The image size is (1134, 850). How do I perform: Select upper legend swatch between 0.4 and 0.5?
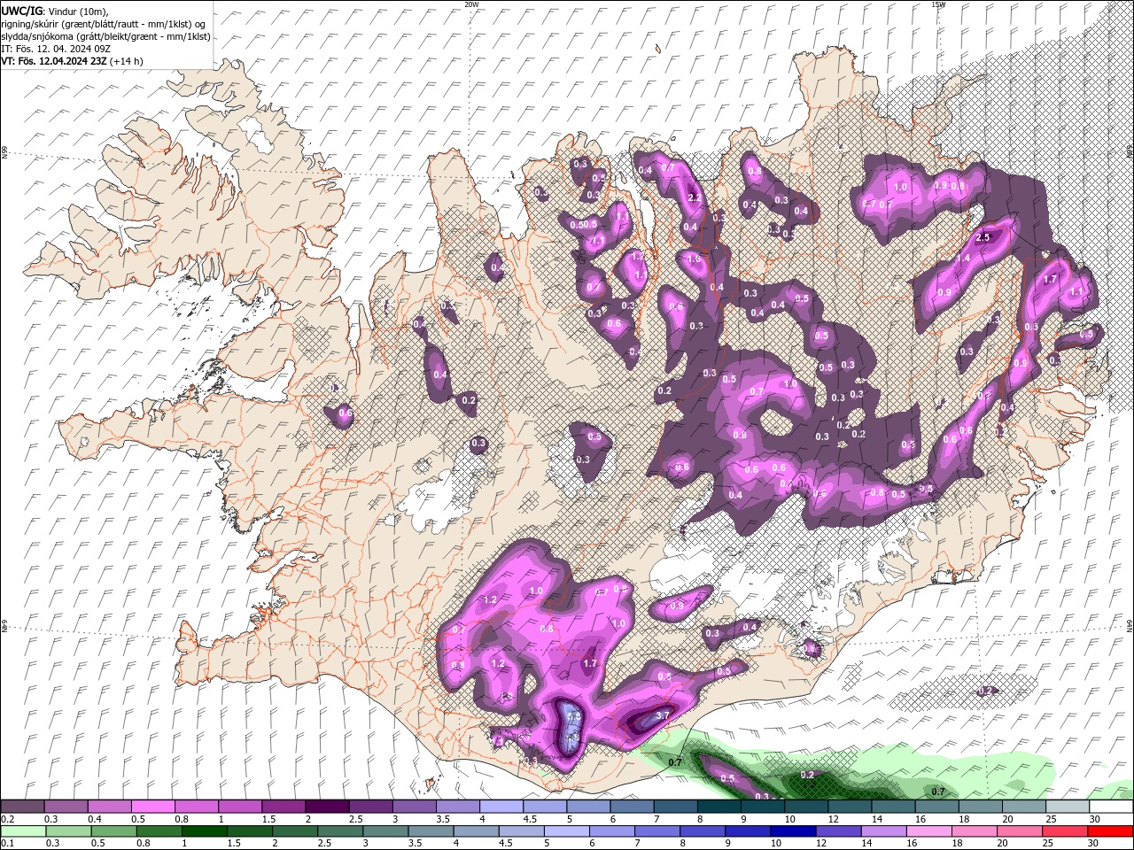tap(109, 807)
